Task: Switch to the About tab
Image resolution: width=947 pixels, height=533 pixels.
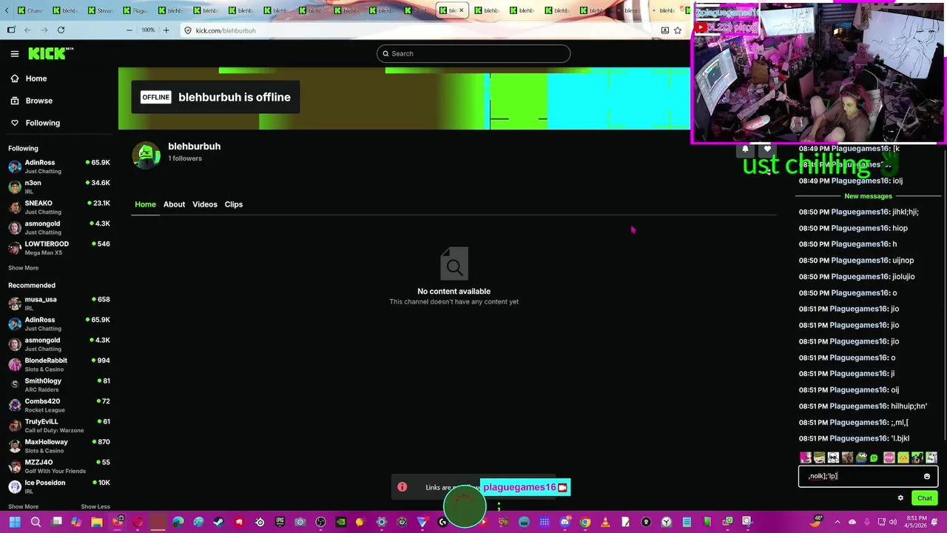Action: tap(174, 204)
